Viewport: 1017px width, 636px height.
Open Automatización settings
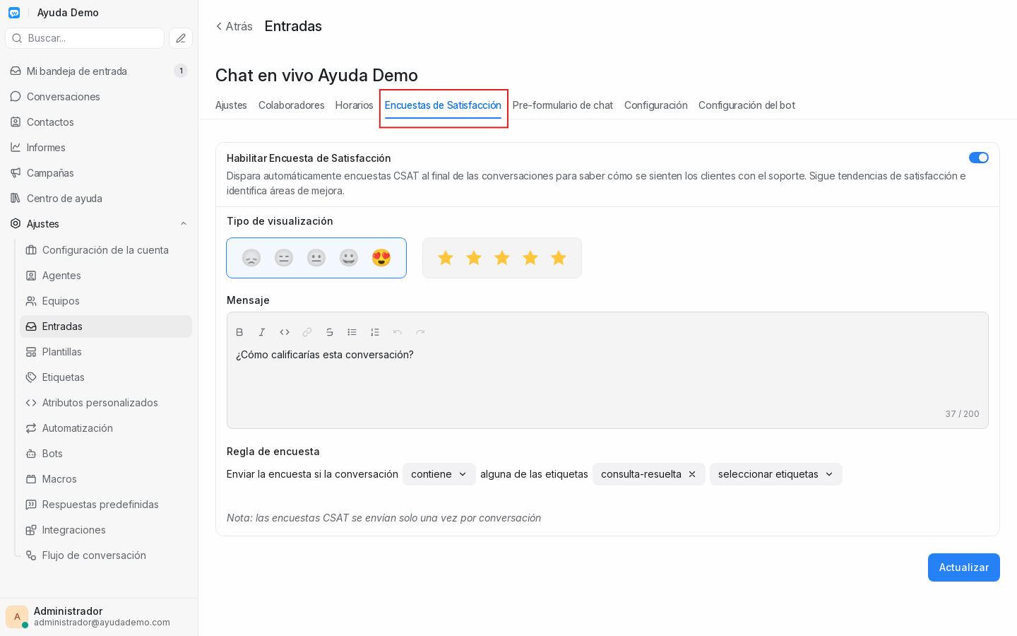coord(106,428)
